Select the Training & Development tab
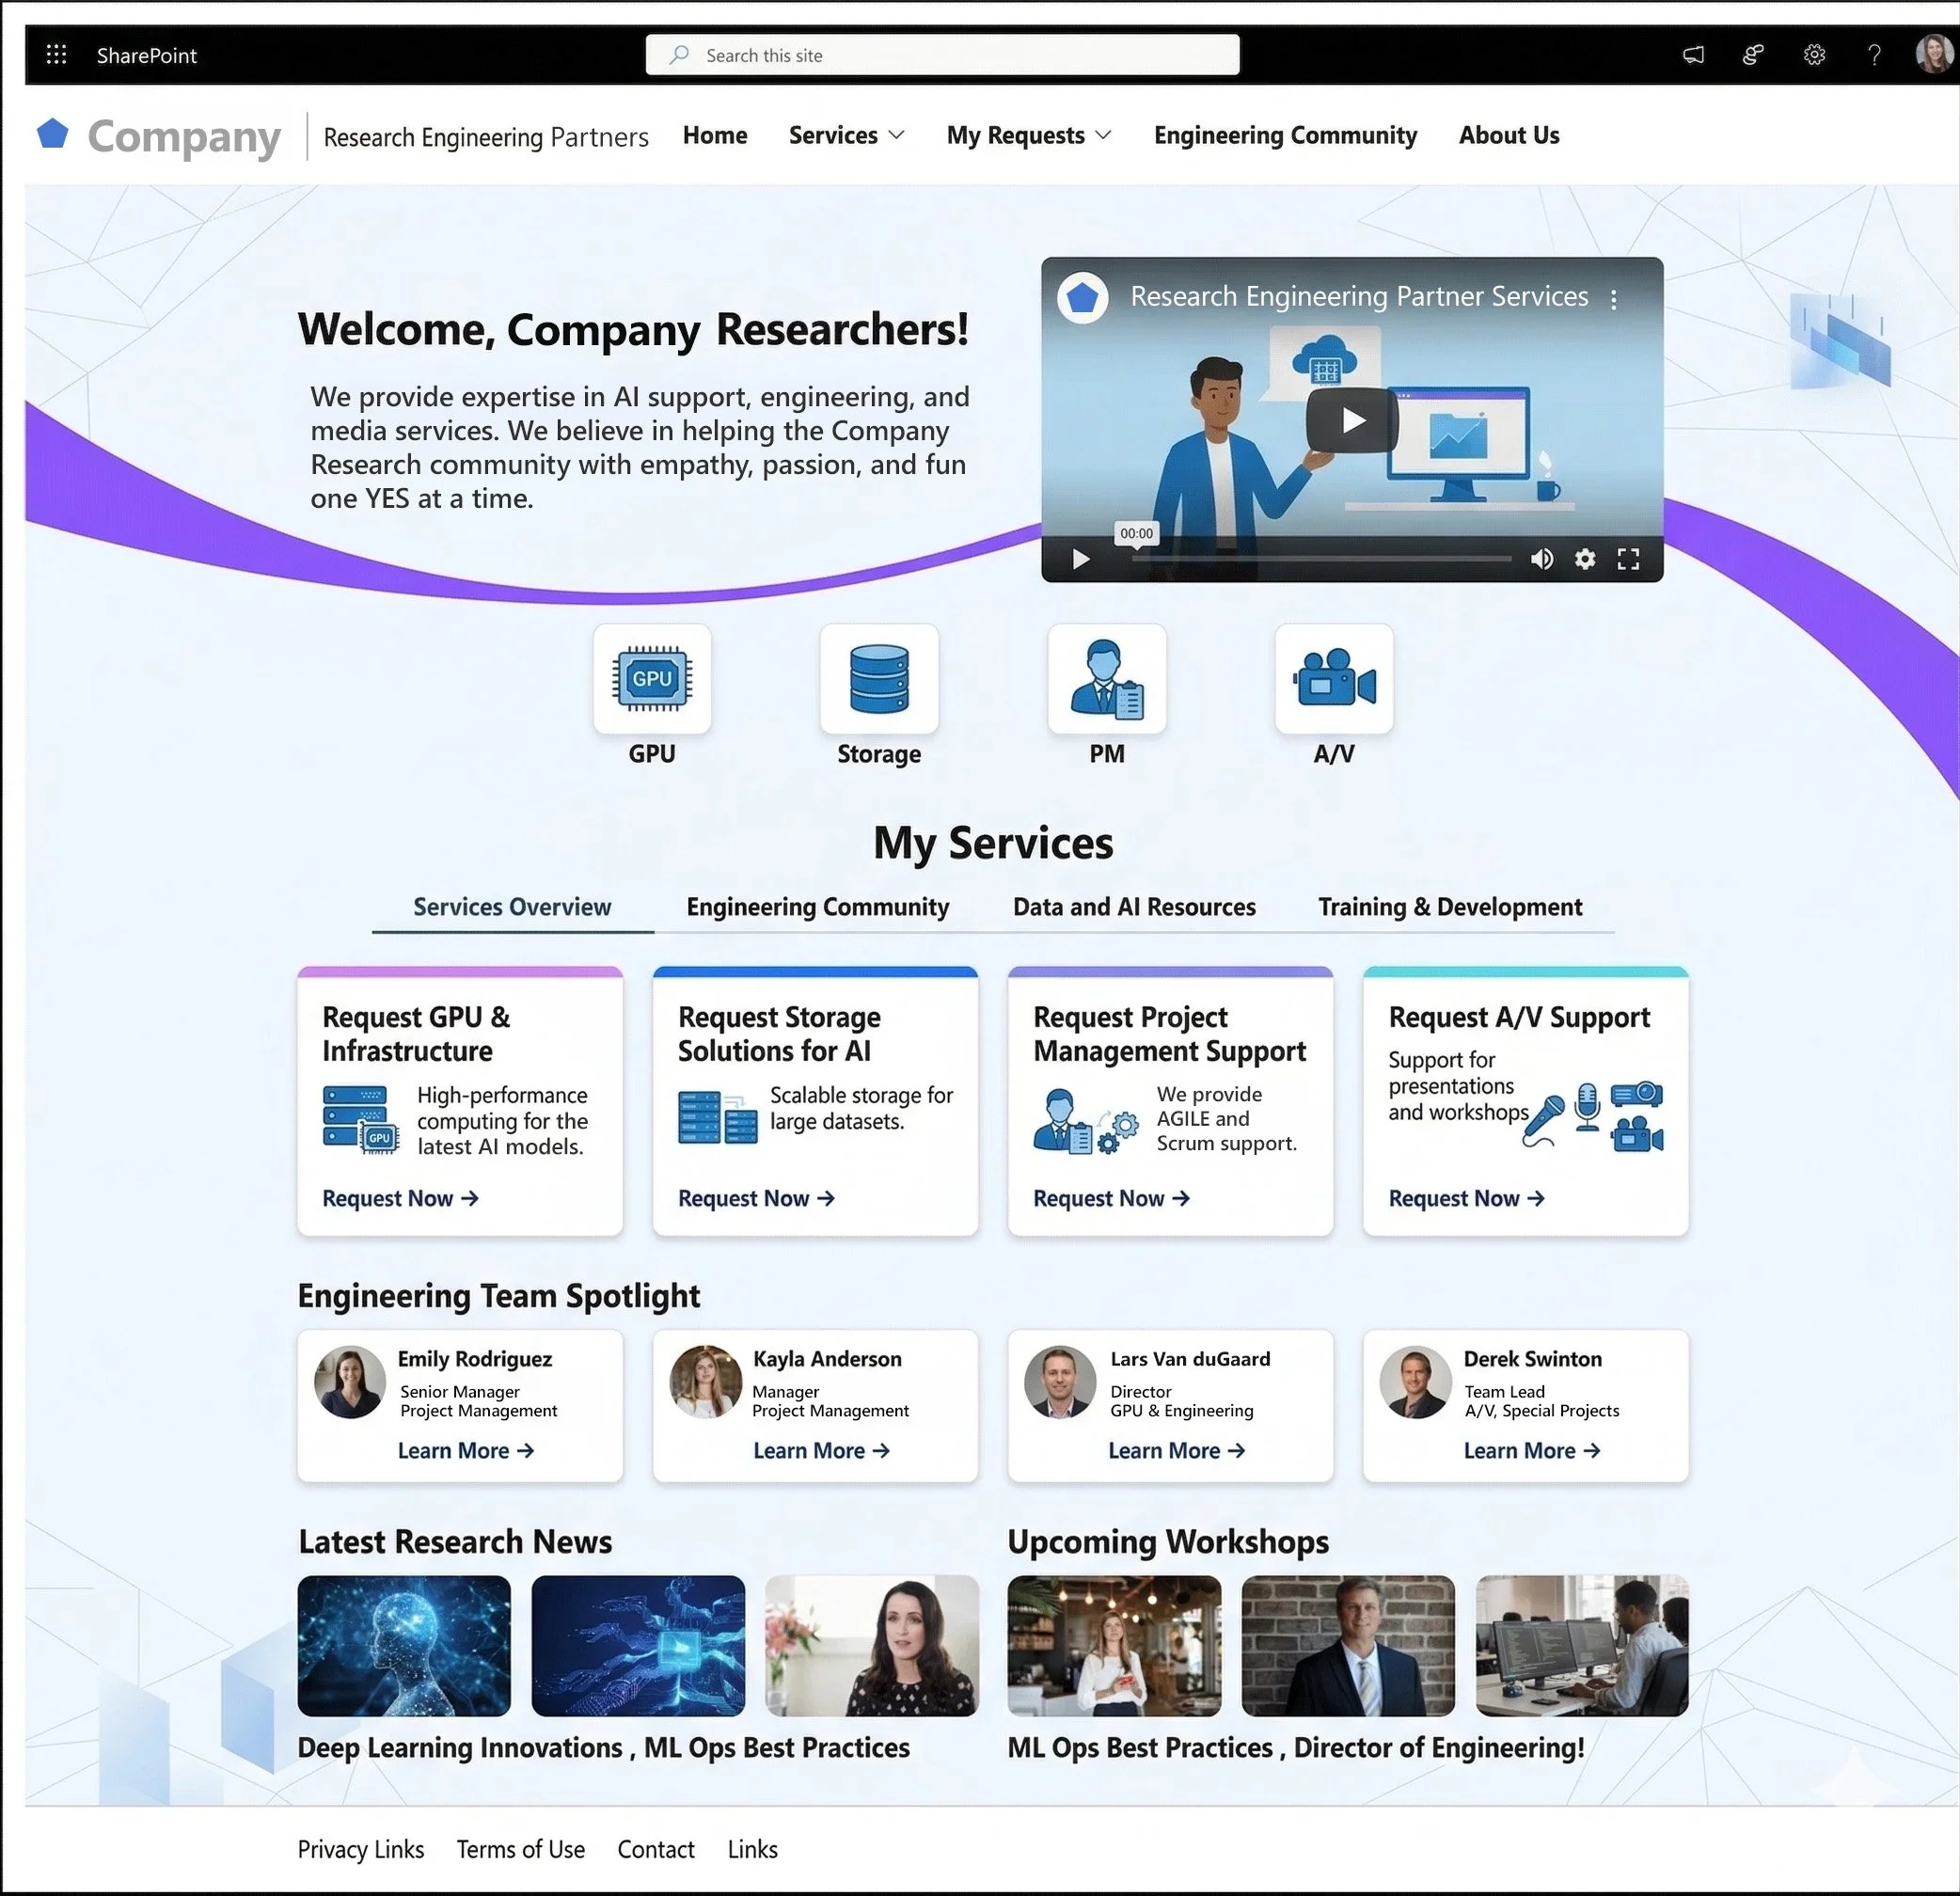 tap(1449, 907)
